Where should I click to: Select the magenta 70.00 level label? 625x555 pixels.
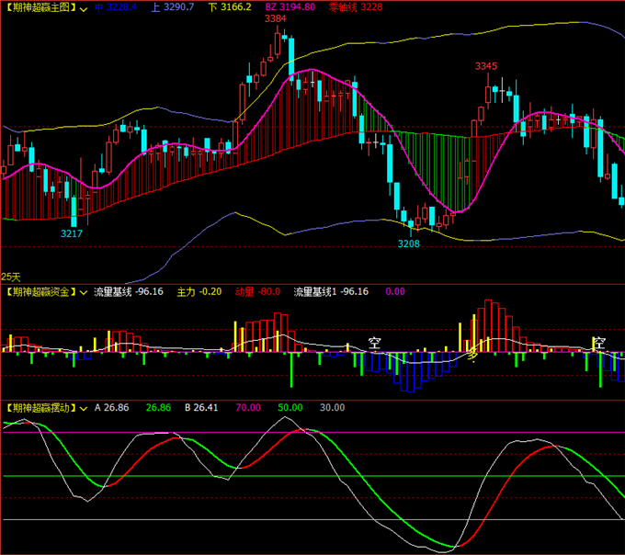248,408
